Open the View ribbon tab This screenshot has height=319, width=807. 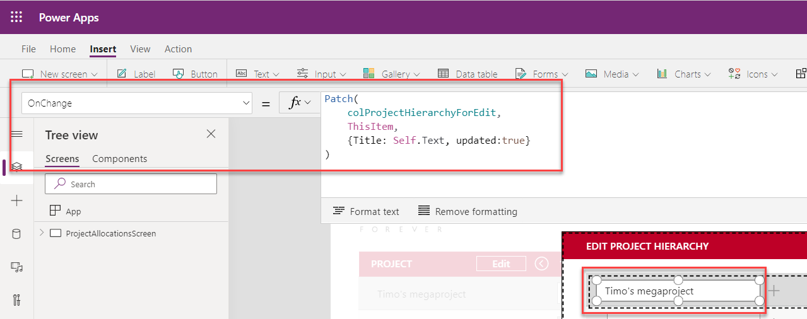140,49
